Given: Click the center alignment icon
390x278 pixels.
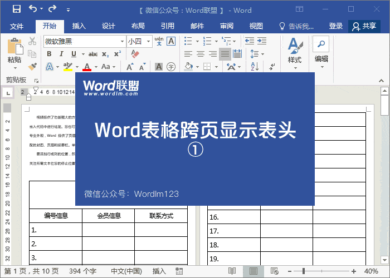Looking at the screenshot, I should (201, 54).
